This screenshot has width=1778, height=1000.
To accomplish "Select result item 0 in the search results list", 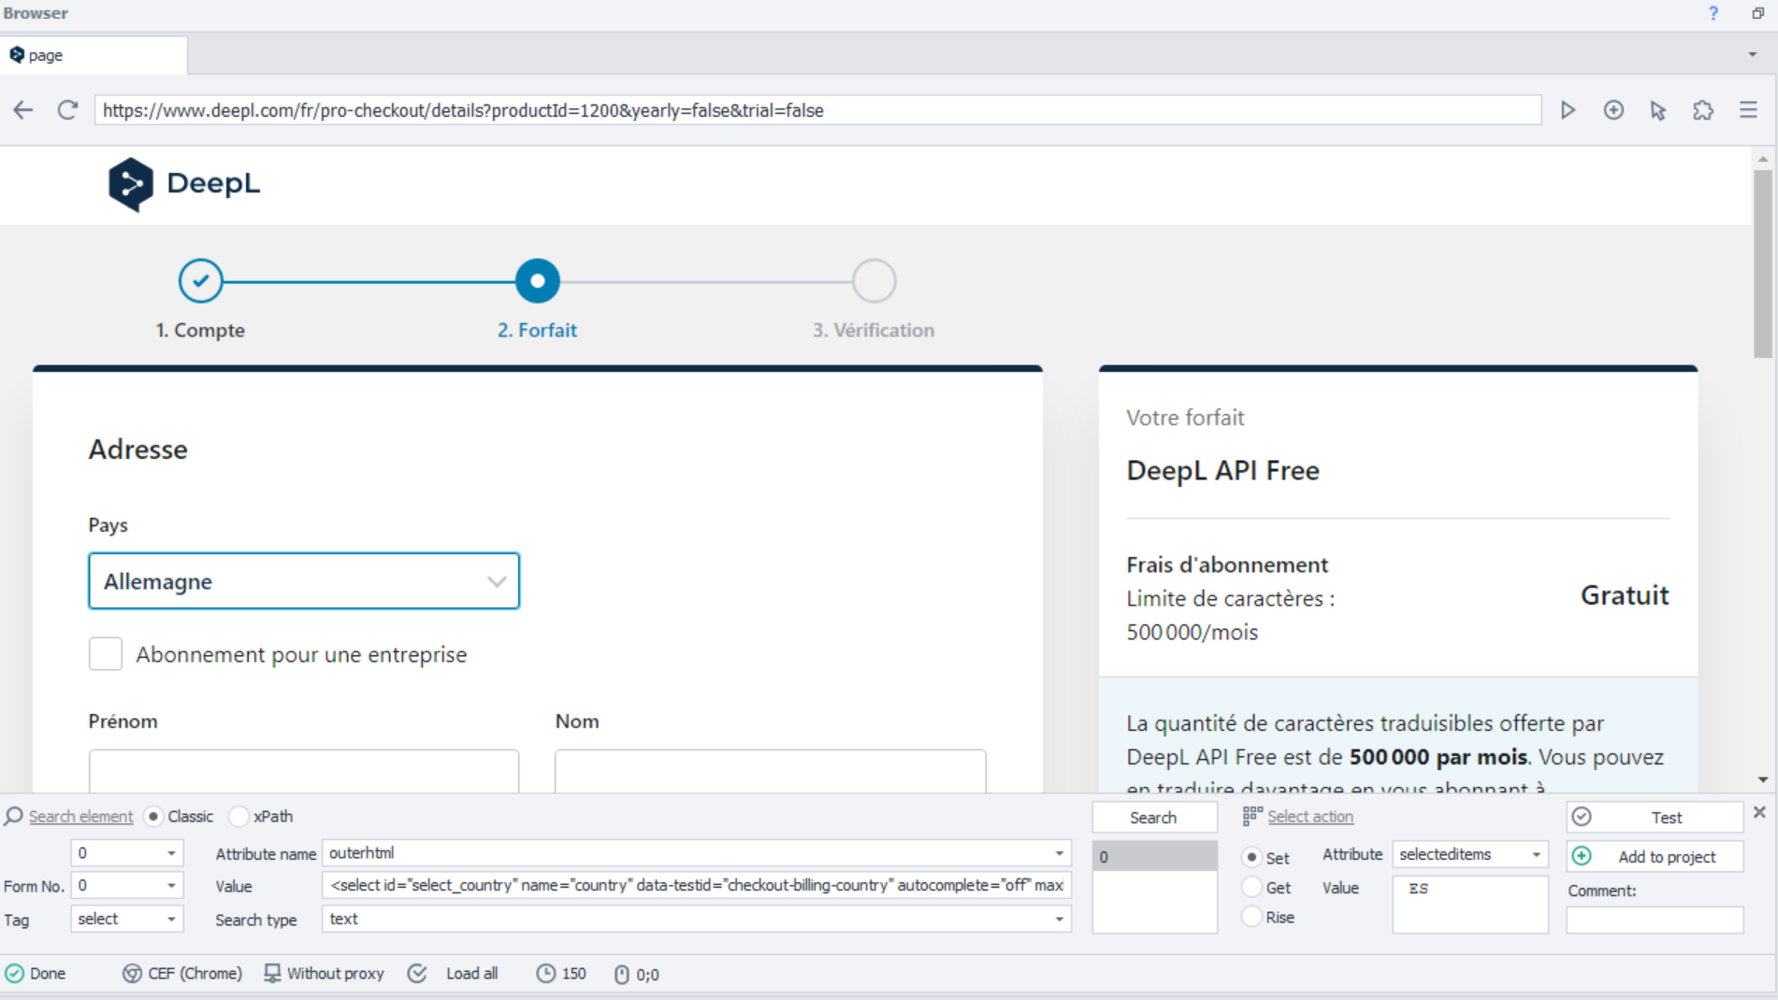I will (1154, 856).
